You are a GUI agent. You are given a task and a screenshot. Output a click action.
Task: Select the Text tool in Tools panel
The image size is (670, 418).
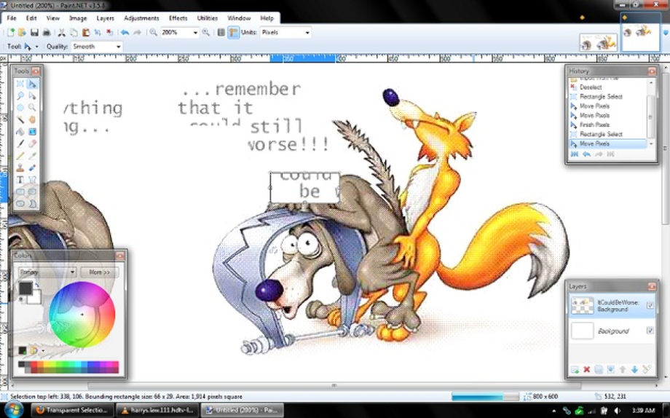(20, 179)
